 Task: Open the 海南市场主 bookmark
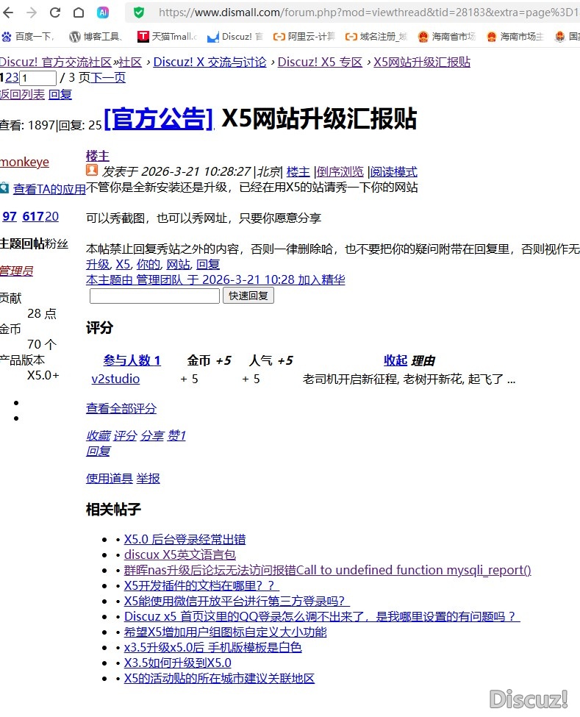click(x=515, y=37)
